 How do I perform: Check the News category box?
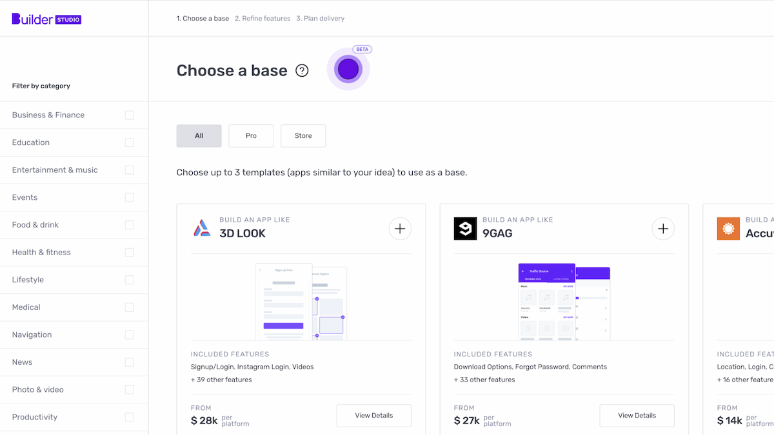[x=130, y=362]
